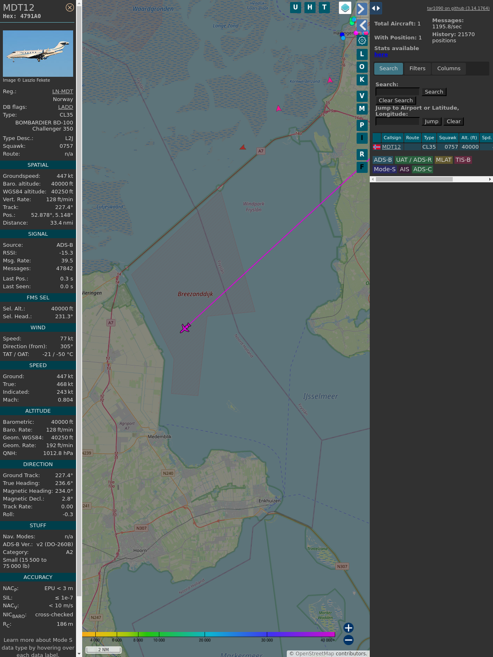Click the Clear Search button

396,101
